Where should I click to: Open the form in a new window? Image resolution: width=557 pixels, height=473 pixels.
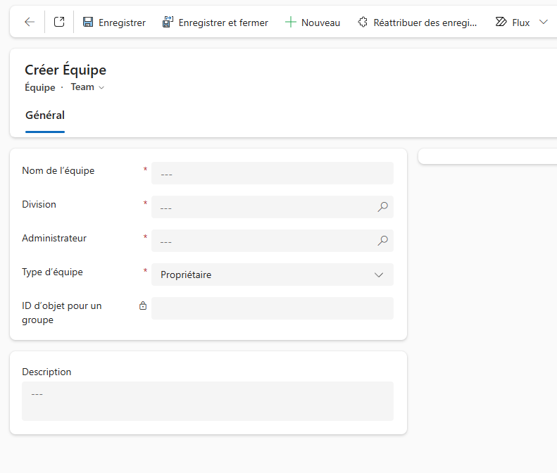[x=59, y=23]
